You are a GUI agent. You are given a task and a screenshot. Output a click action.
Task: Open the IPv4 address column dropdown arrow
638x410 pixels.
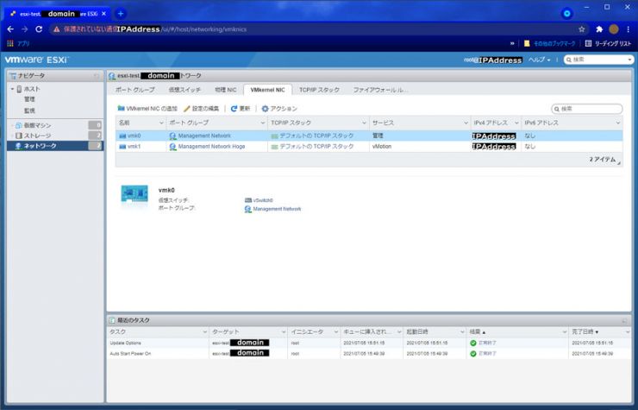(x=516, y=123)
